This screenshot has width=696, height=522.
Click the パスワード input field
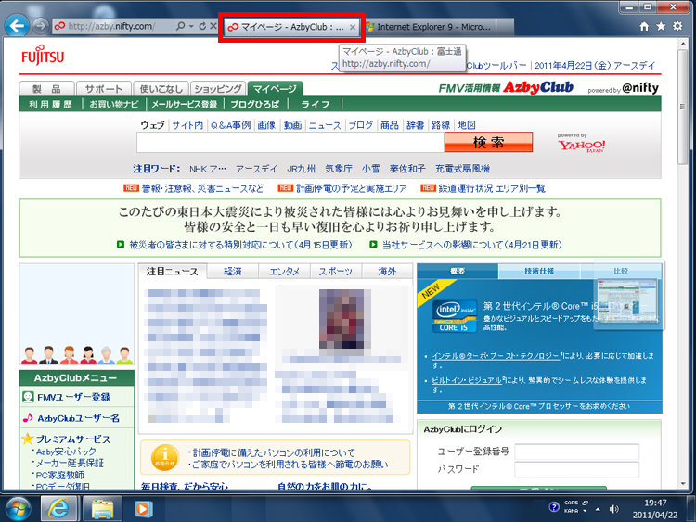coord(576,470)
